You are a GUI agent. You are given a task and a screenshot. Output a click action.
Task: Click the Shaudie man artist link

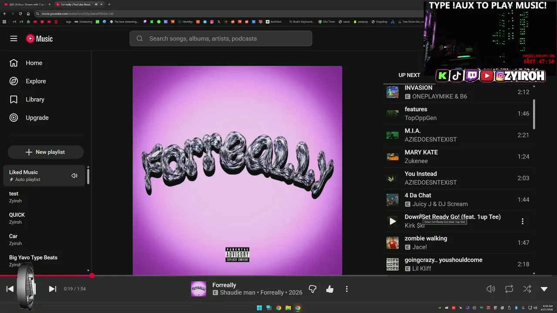click(238, 293)
